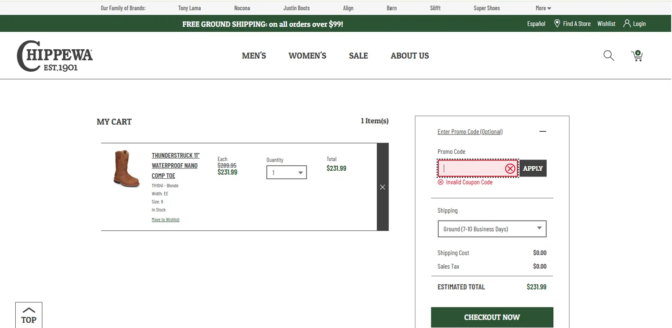Click the 1 Item(s) count text
This screenshot has width=672, height=328.
pyautogui.click(x=375, y=121)
